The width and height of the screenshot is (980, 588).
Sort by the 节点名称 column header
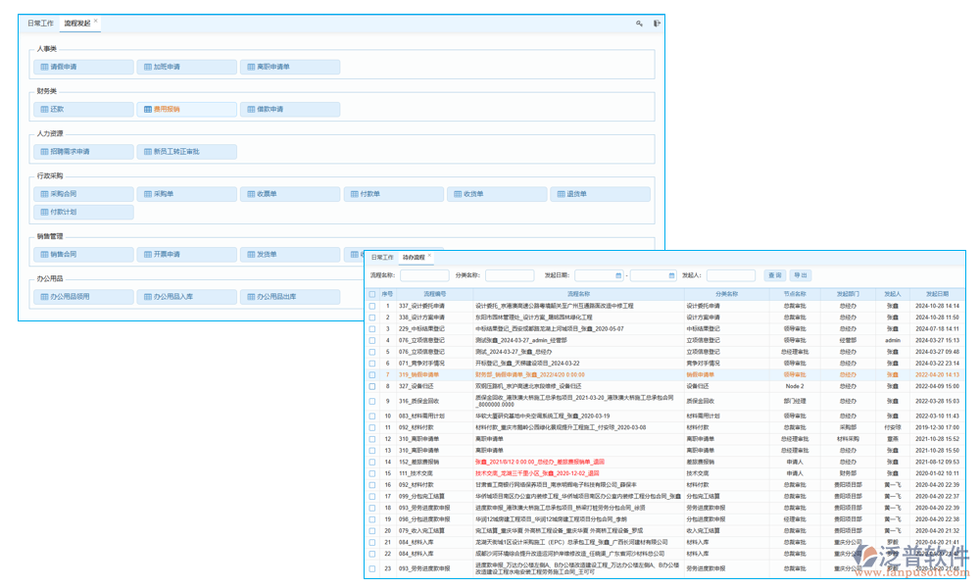point(795,294)
